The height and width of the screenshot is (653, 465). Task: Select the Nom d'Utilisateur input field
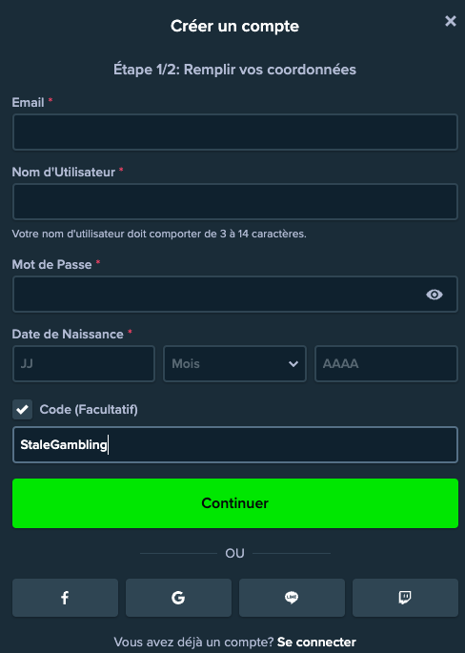(x=235, y=201)
